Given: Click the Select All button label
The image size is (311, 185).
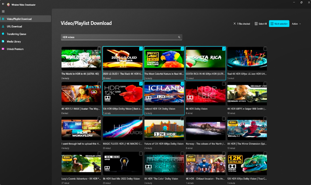Looking at the screenshot, I should point(263,24).
